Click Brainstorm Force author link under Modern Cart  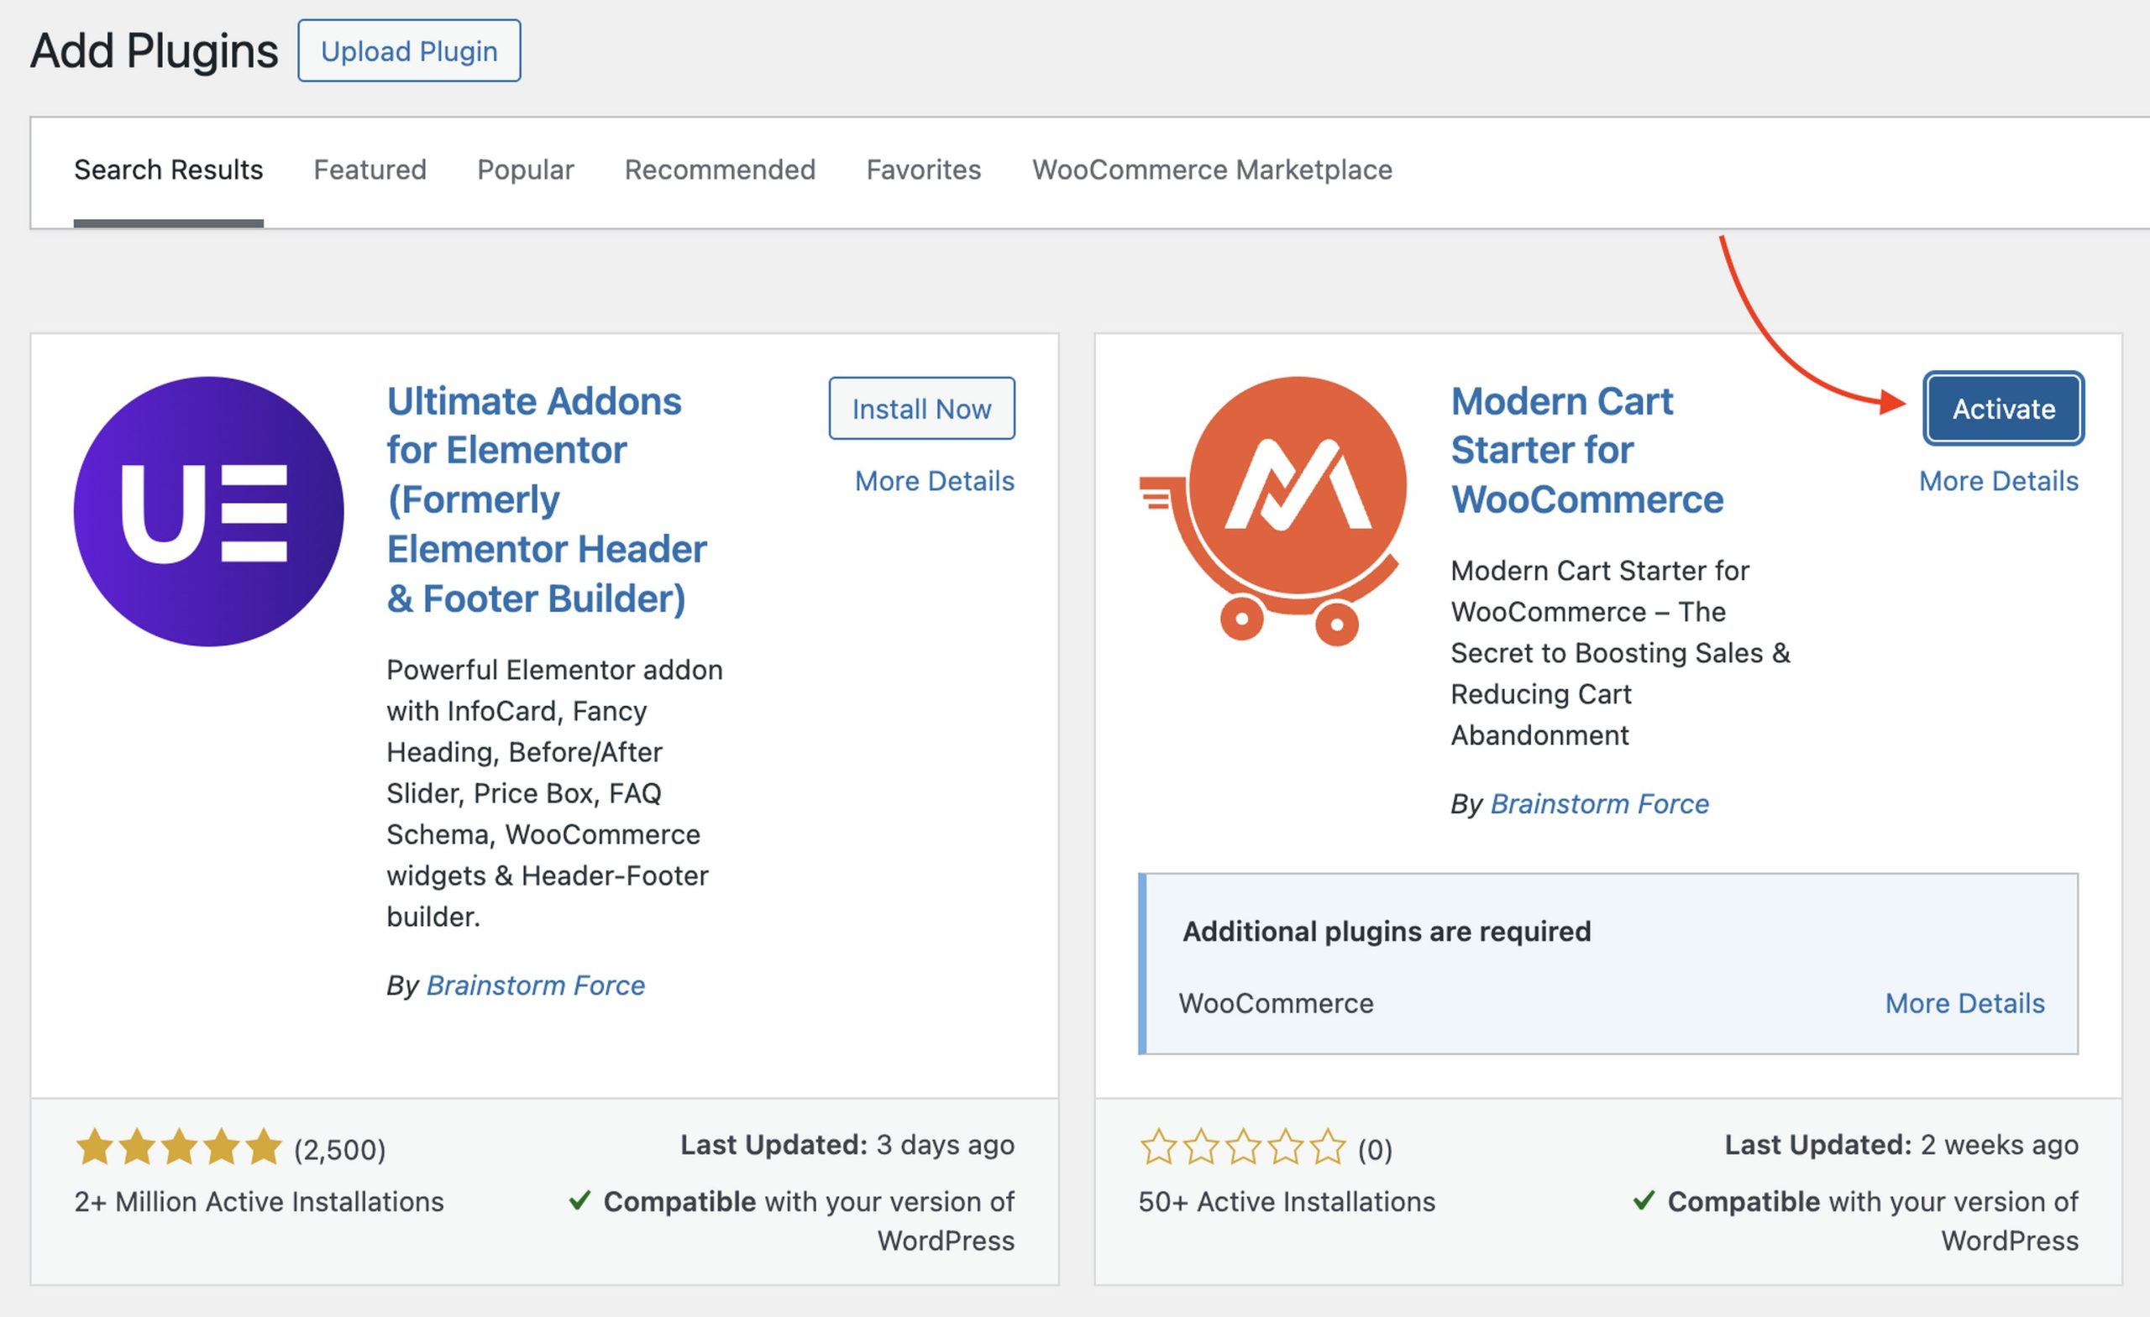tap(1599, 803)
